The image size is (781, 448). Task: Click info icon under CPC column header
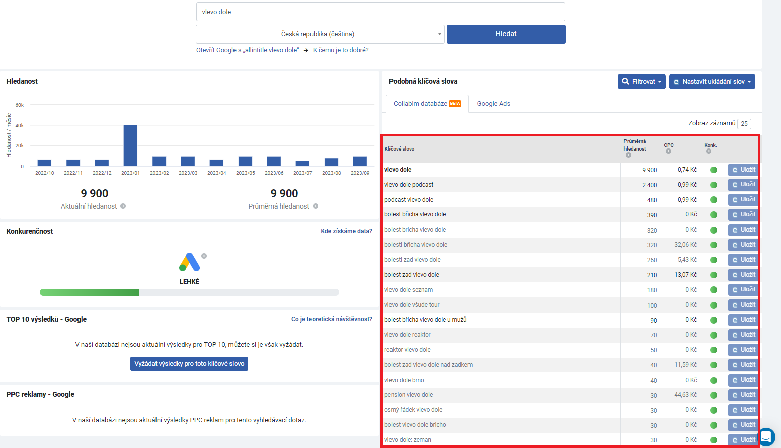(668, 151)
